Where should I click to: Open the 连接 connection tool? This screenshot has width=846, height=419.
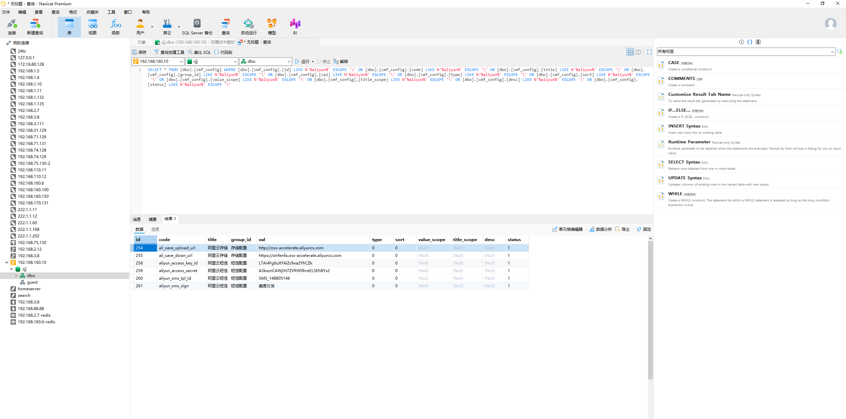[x=12, y=27]
